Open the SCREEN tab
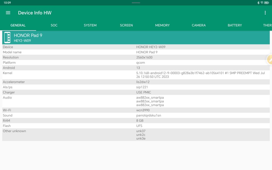This screenshot has height=170, width=272. (126, 25)
